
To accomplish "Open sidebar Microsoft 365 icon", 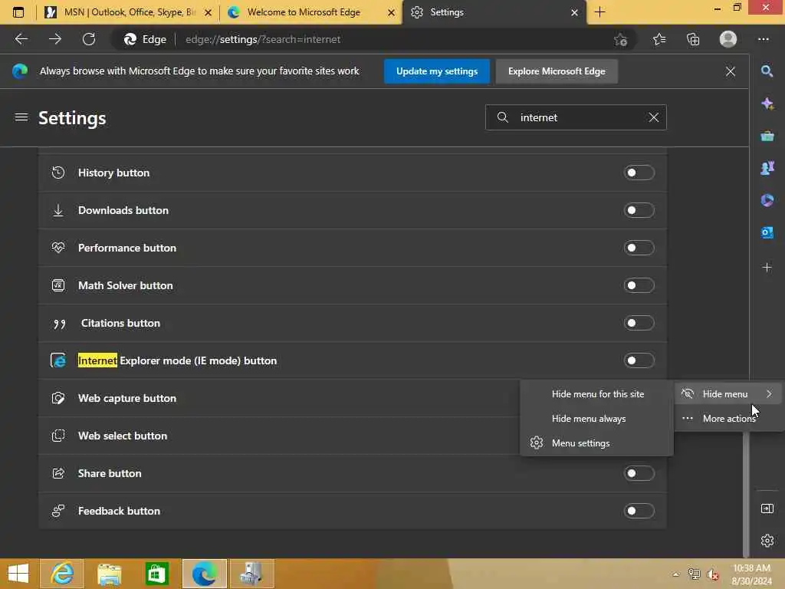I will (767, 200).
